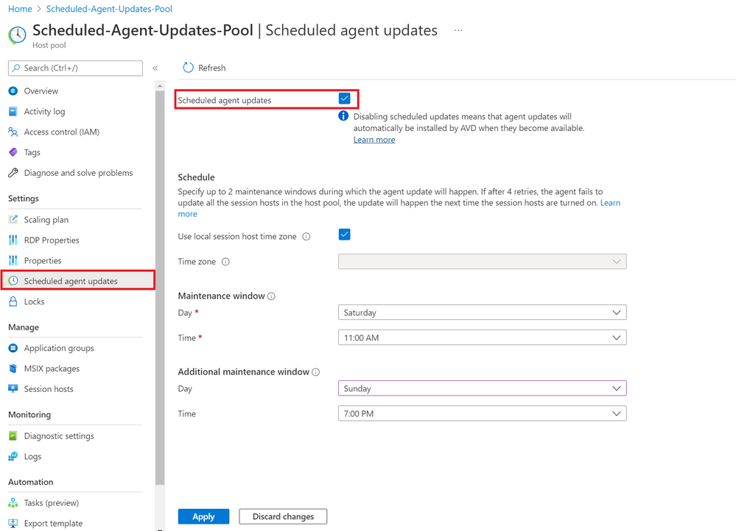The width and height of the screenshot is (736, 531).
Task: Click the info icon beside Maintenance window
Action: point(271,296)
